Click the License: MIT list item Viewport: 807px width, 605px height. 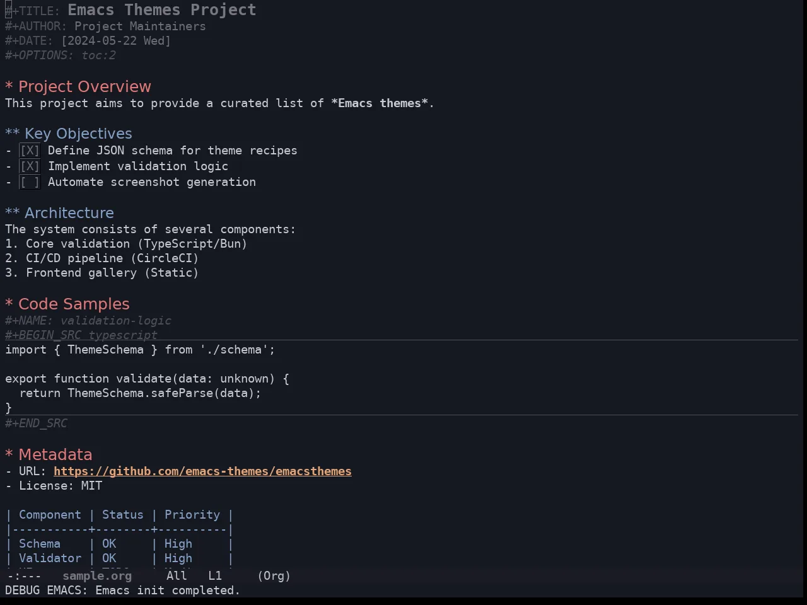(x=54, y=486)
